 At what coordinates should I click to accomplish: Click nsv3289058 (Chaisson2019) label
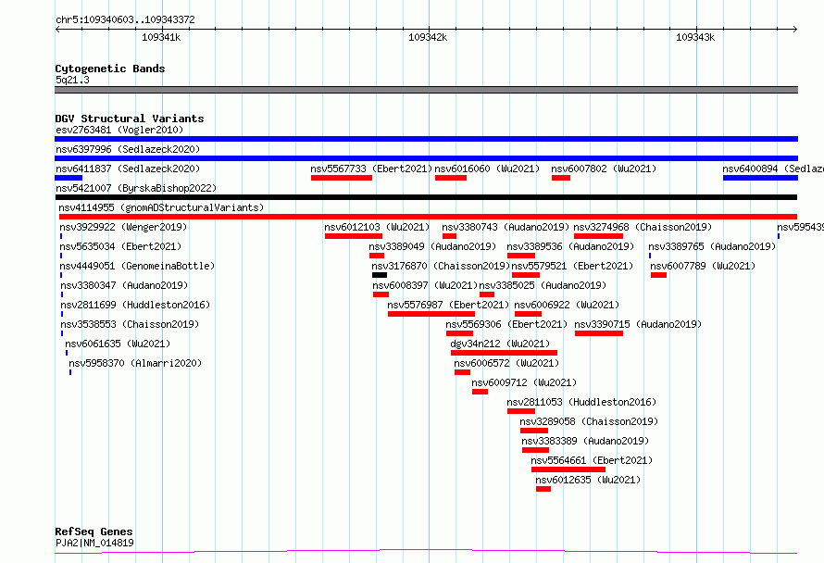click(589, 421)
